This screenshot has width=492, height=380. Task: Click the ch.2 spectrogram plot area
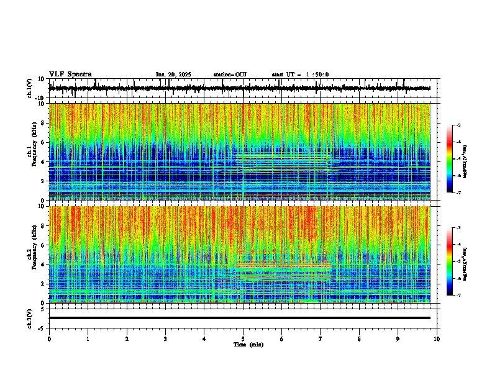(240, 255)
